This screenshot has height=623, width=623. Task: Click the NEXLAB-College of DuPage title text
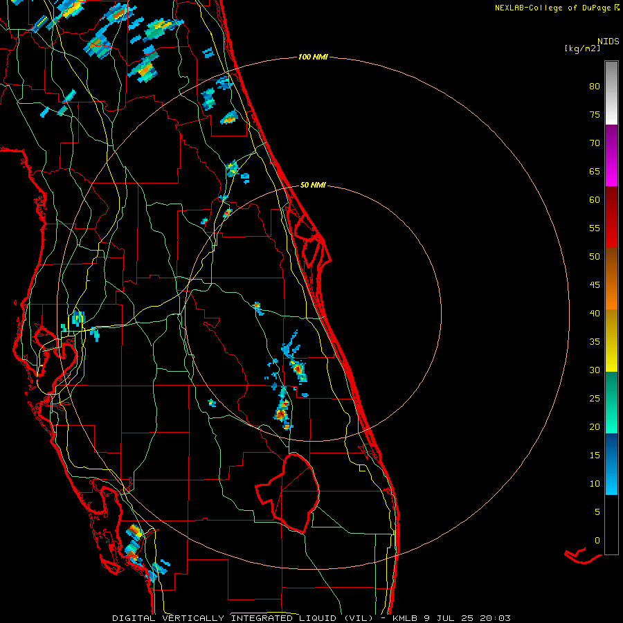coord(554,8)
